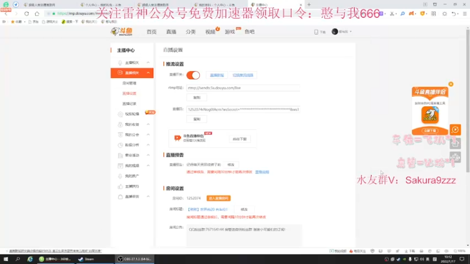Click the thumbs-up icon beside 主播评分
470x264 pixels.
pos(120,186)
